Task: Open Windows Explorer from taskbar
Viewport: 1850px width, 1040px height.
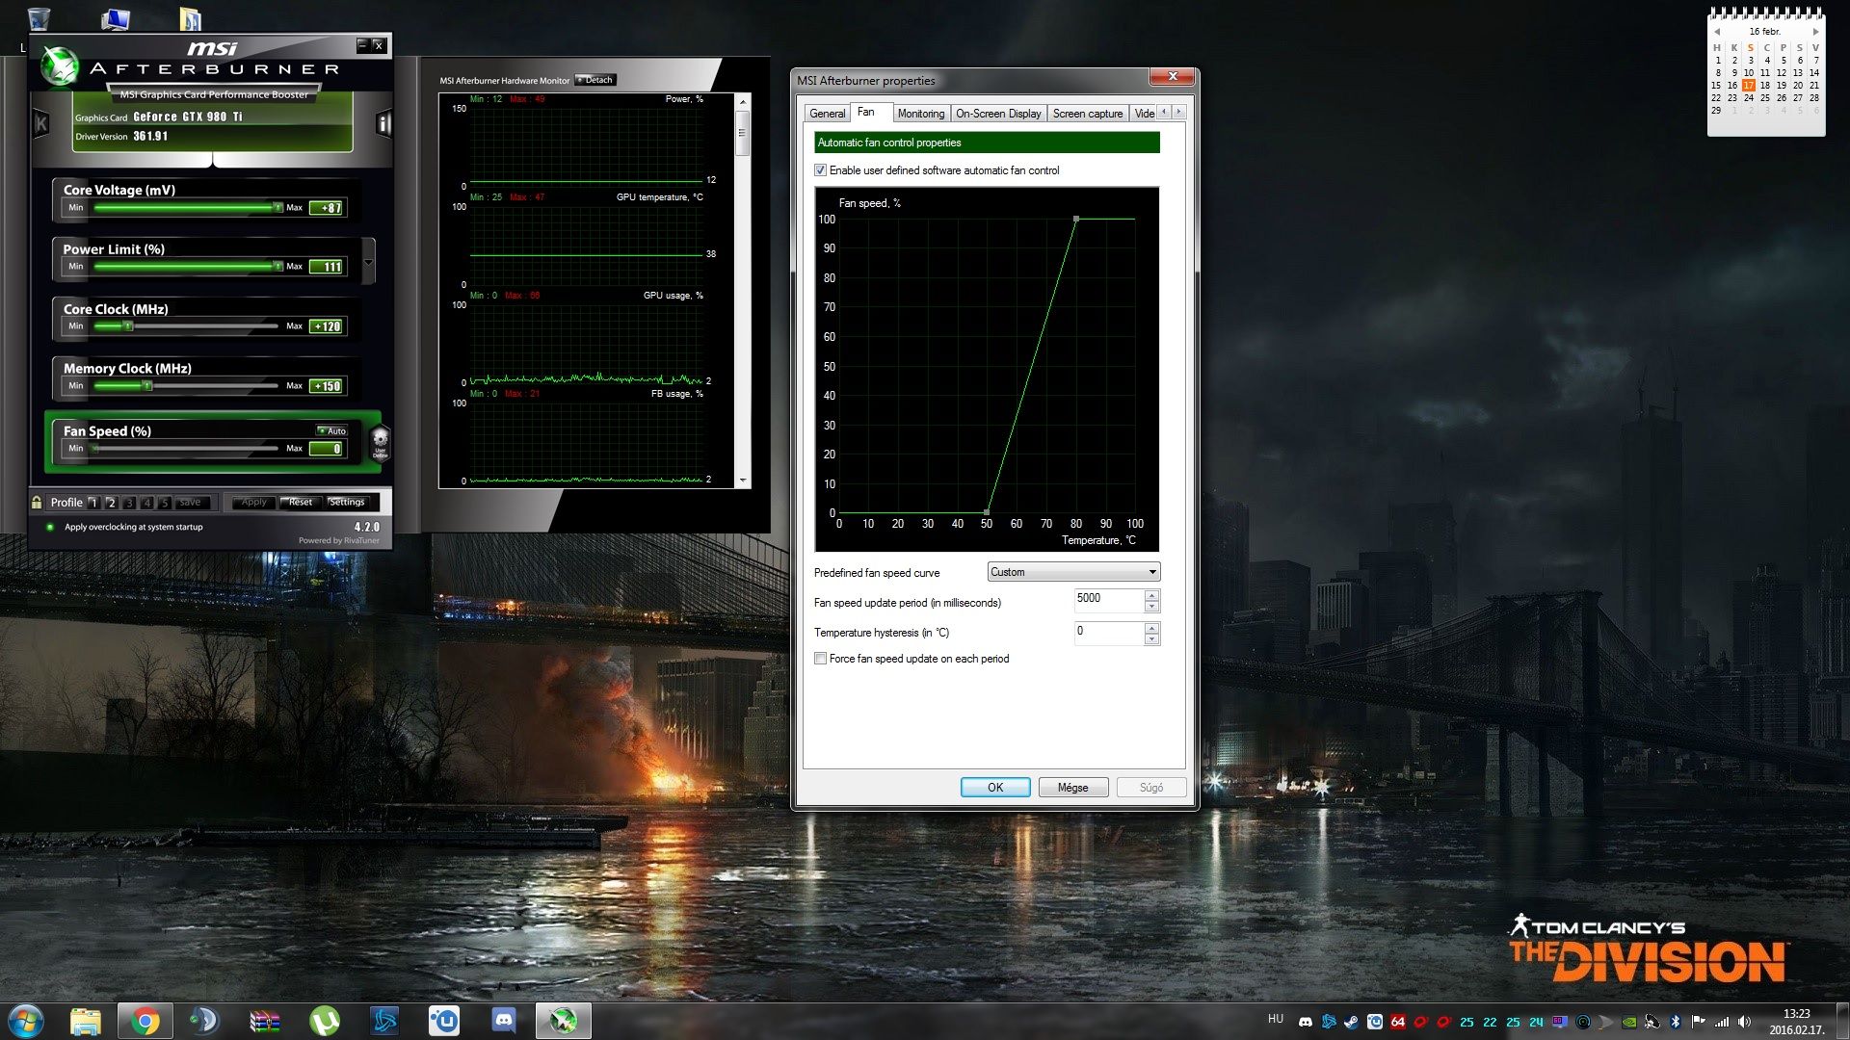Action: pyautogui.click(x=85, y=1020)
